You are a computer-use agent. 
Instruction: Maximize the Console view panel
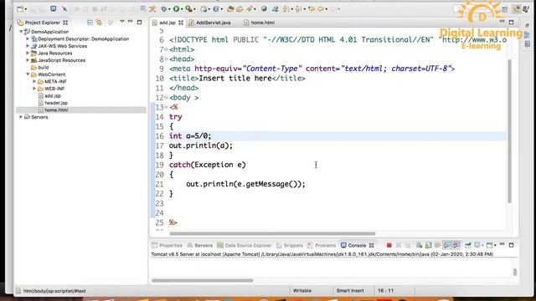pos(512,245)
